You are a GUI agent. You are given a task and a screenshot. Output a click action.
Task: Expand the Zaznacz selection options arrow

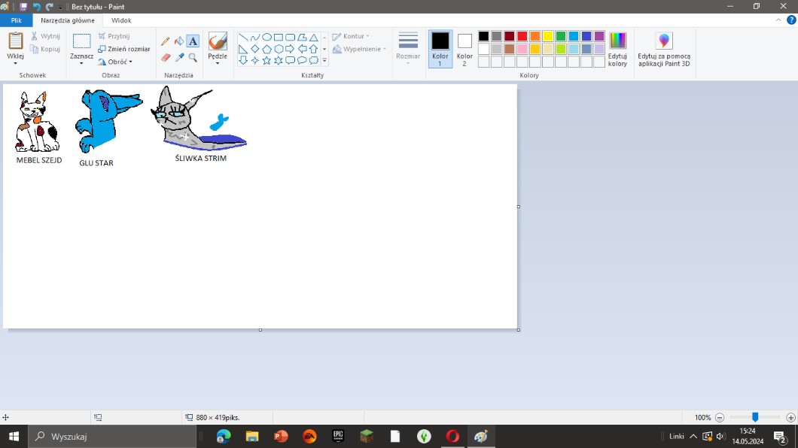(x=81, y=63)
